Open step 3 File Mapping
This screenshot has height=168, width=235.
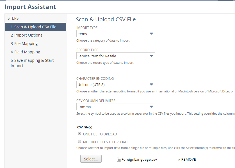pyautogui.click(x=24, y=44)
